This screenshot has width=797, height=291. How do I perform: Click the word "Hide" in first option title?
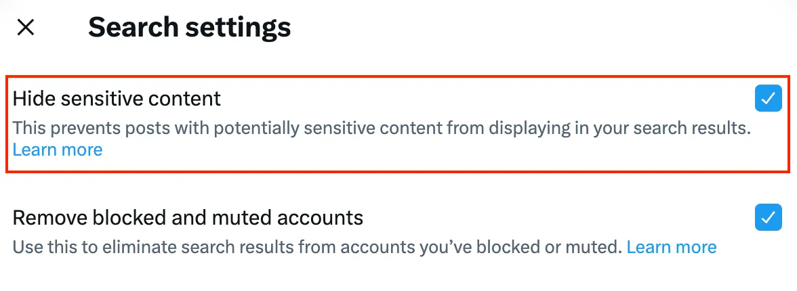(34, 99)
